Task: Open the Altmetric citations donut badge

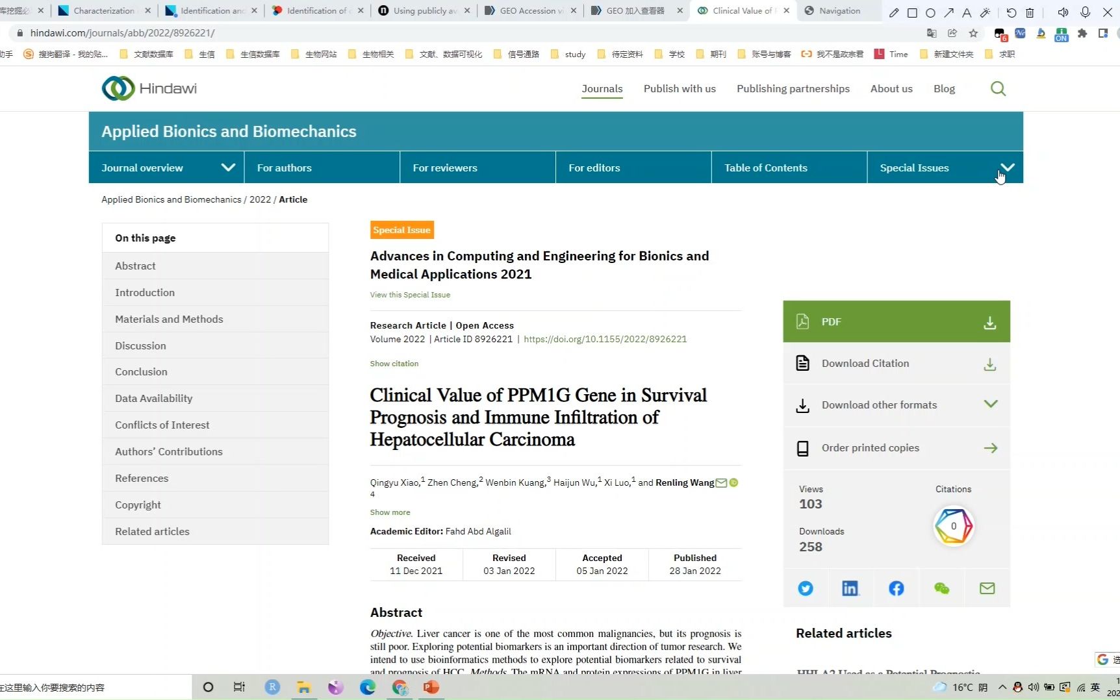Action: [953, 526]
